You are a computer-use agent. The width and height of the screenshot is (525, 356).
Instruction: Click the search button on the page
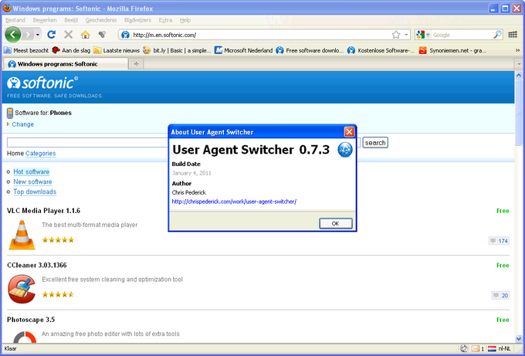pyautogui.click(x=375, y=143)
